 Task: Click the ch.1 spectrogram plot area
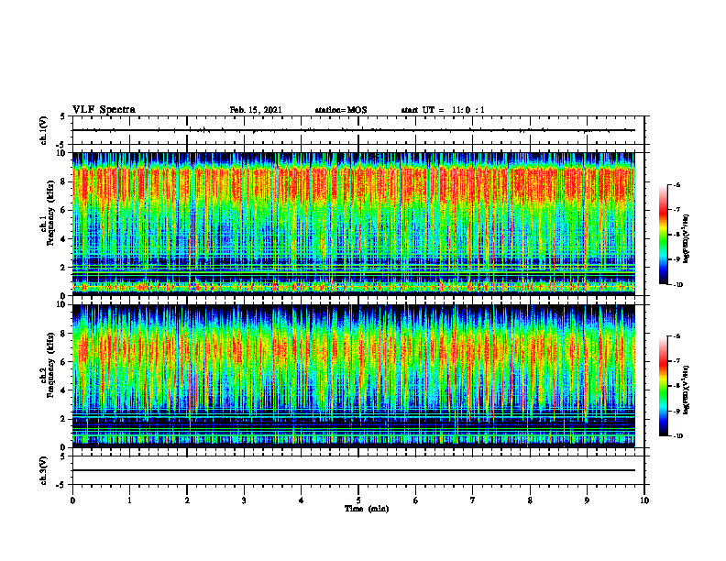tap(354, 224)
